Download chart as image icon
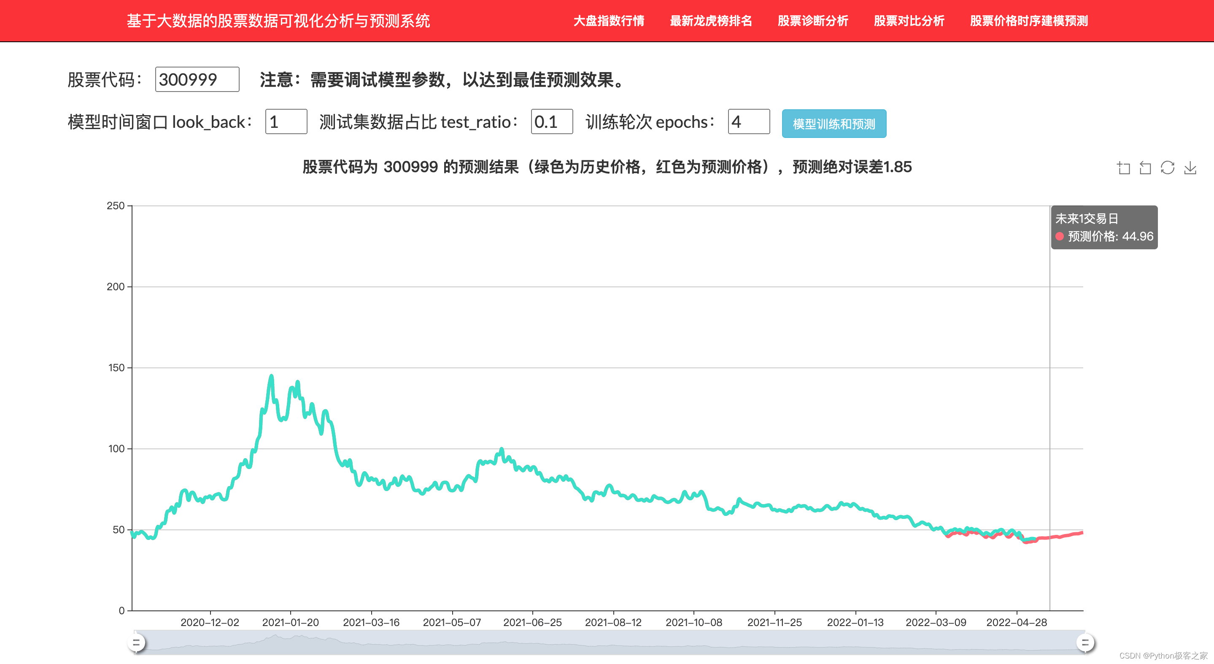 (x=1190, y=168)
